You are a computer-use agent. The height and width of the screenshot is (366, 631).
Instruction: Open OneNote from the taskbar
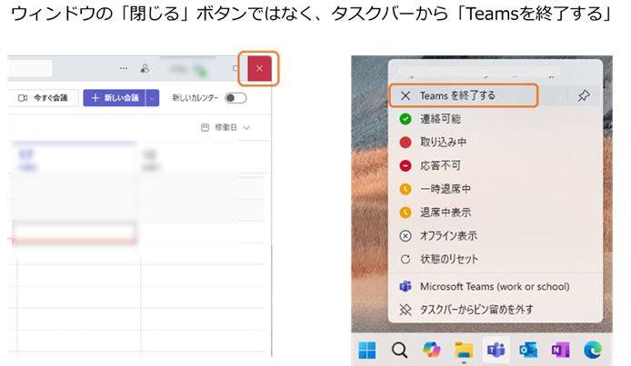[560, 351]
